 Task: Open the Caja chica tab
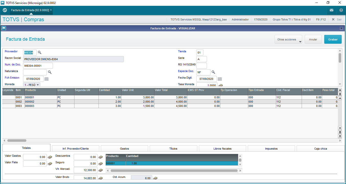(320, 149)
